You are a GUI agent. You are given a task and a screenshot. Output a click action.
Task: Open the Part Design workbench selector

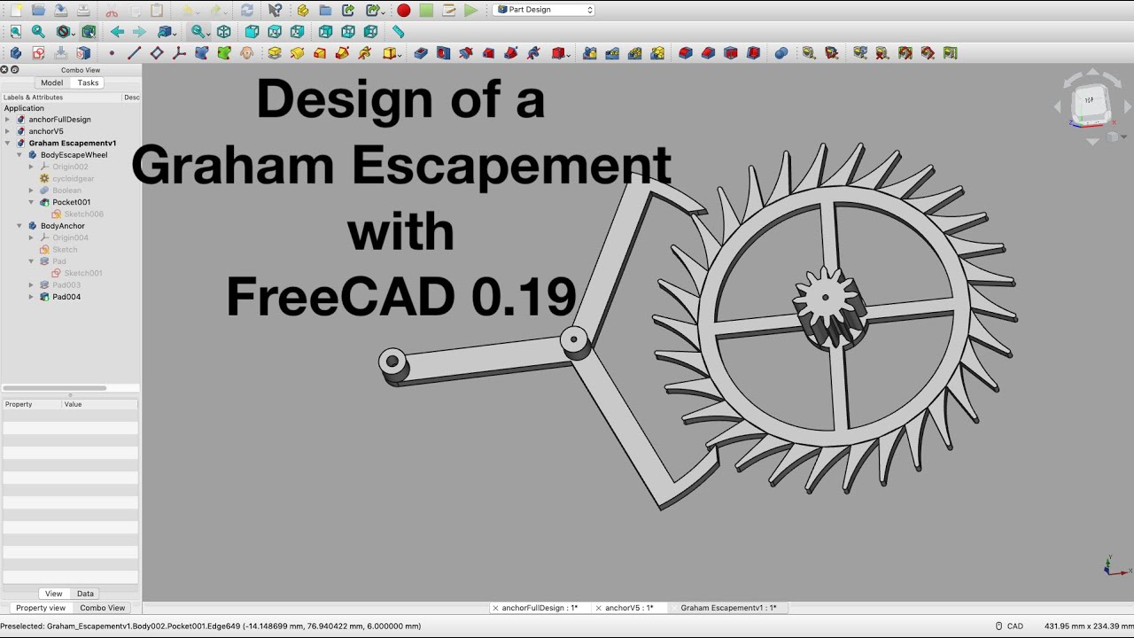tap(545, 10)
